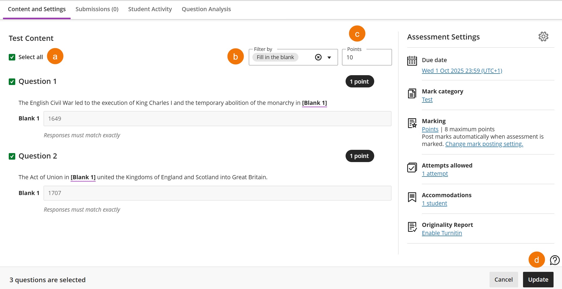Image resolution: width=562 pixels, height=289 pixels.
Task: Deselect the Question 1 checkbox
Action: click(x=12, y=81)
